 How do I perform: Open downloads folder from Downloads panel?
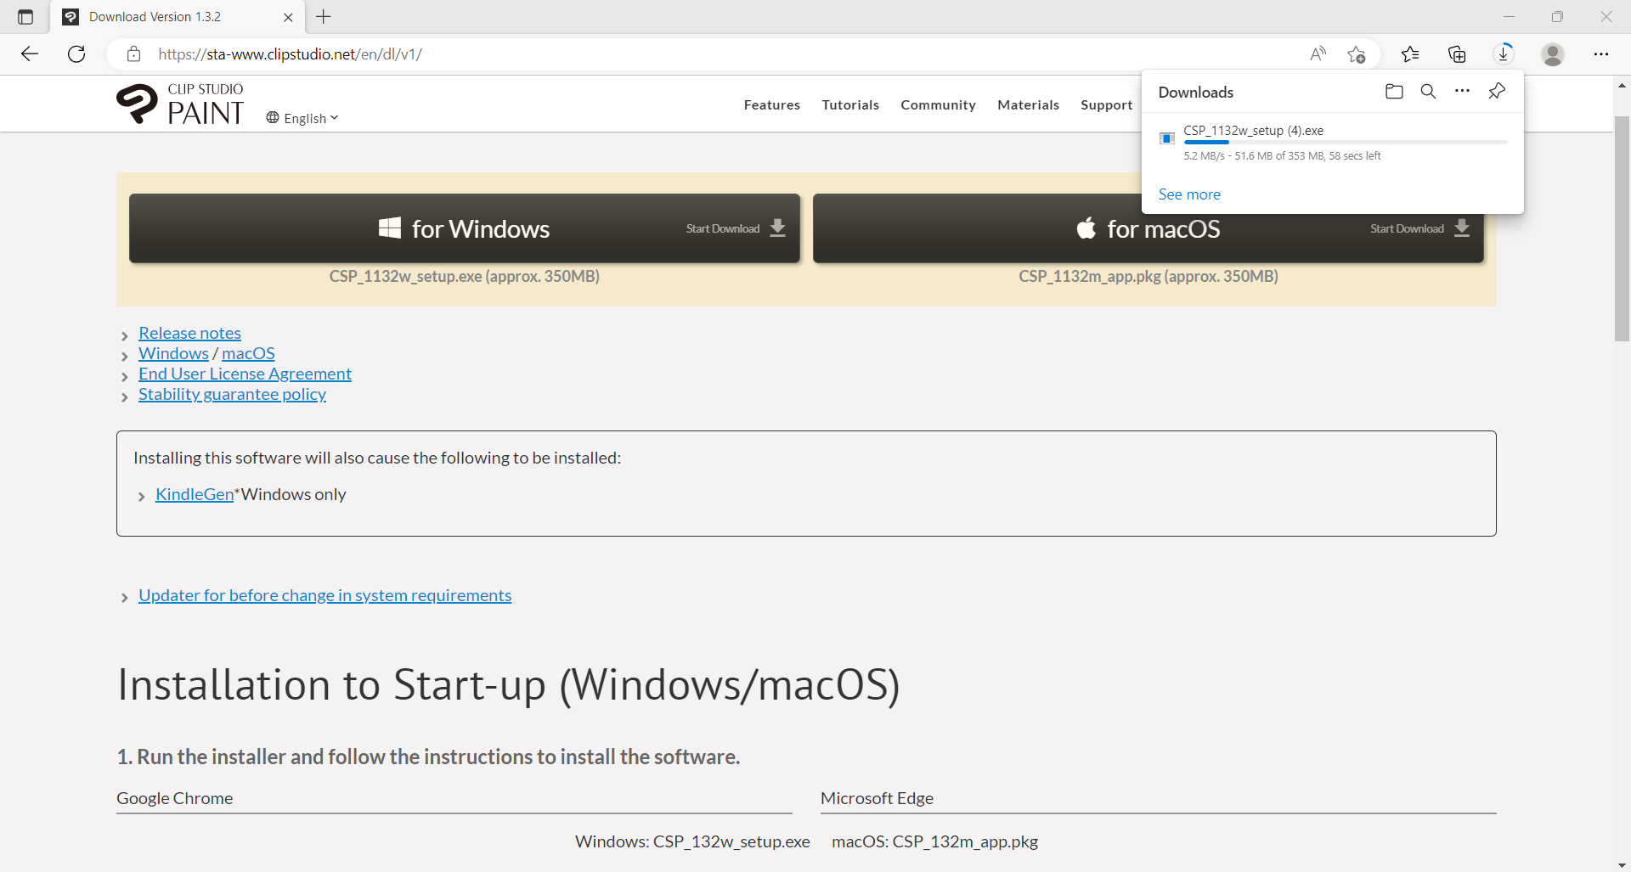pyautogui.click(x=1394, y=92)
